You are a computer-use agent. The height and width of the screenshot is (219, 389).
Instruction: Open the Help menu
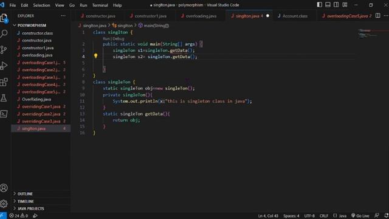point(117,5)
